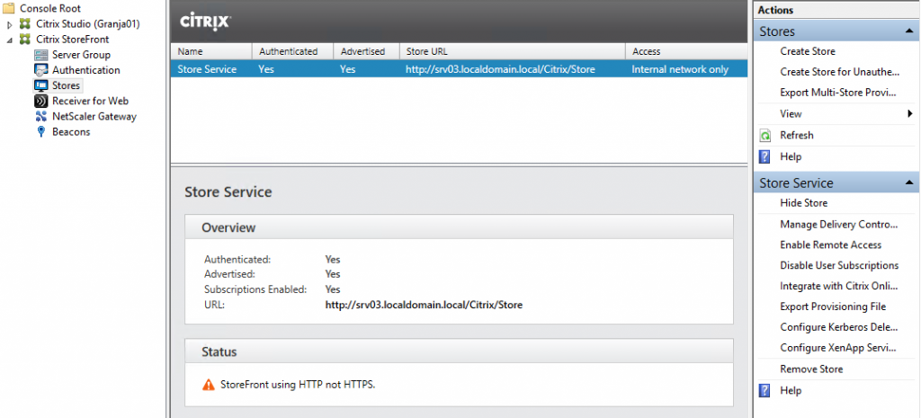The width and height of the screenshot is (921, 418).
Task: Collapse the Stores actions section
Action: tap(909, 31)
